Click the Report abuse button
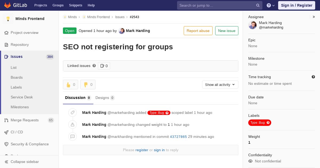The width and height of the screenshot is (320, 168). tap(198, 31)
